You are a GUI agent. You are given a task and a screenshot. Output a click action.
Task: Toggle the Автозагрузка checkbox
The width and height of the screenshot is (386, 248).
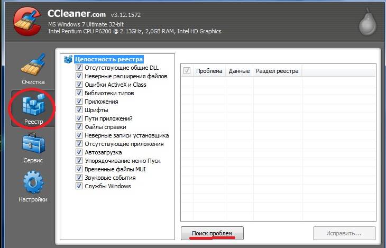(x=79, y=152)
